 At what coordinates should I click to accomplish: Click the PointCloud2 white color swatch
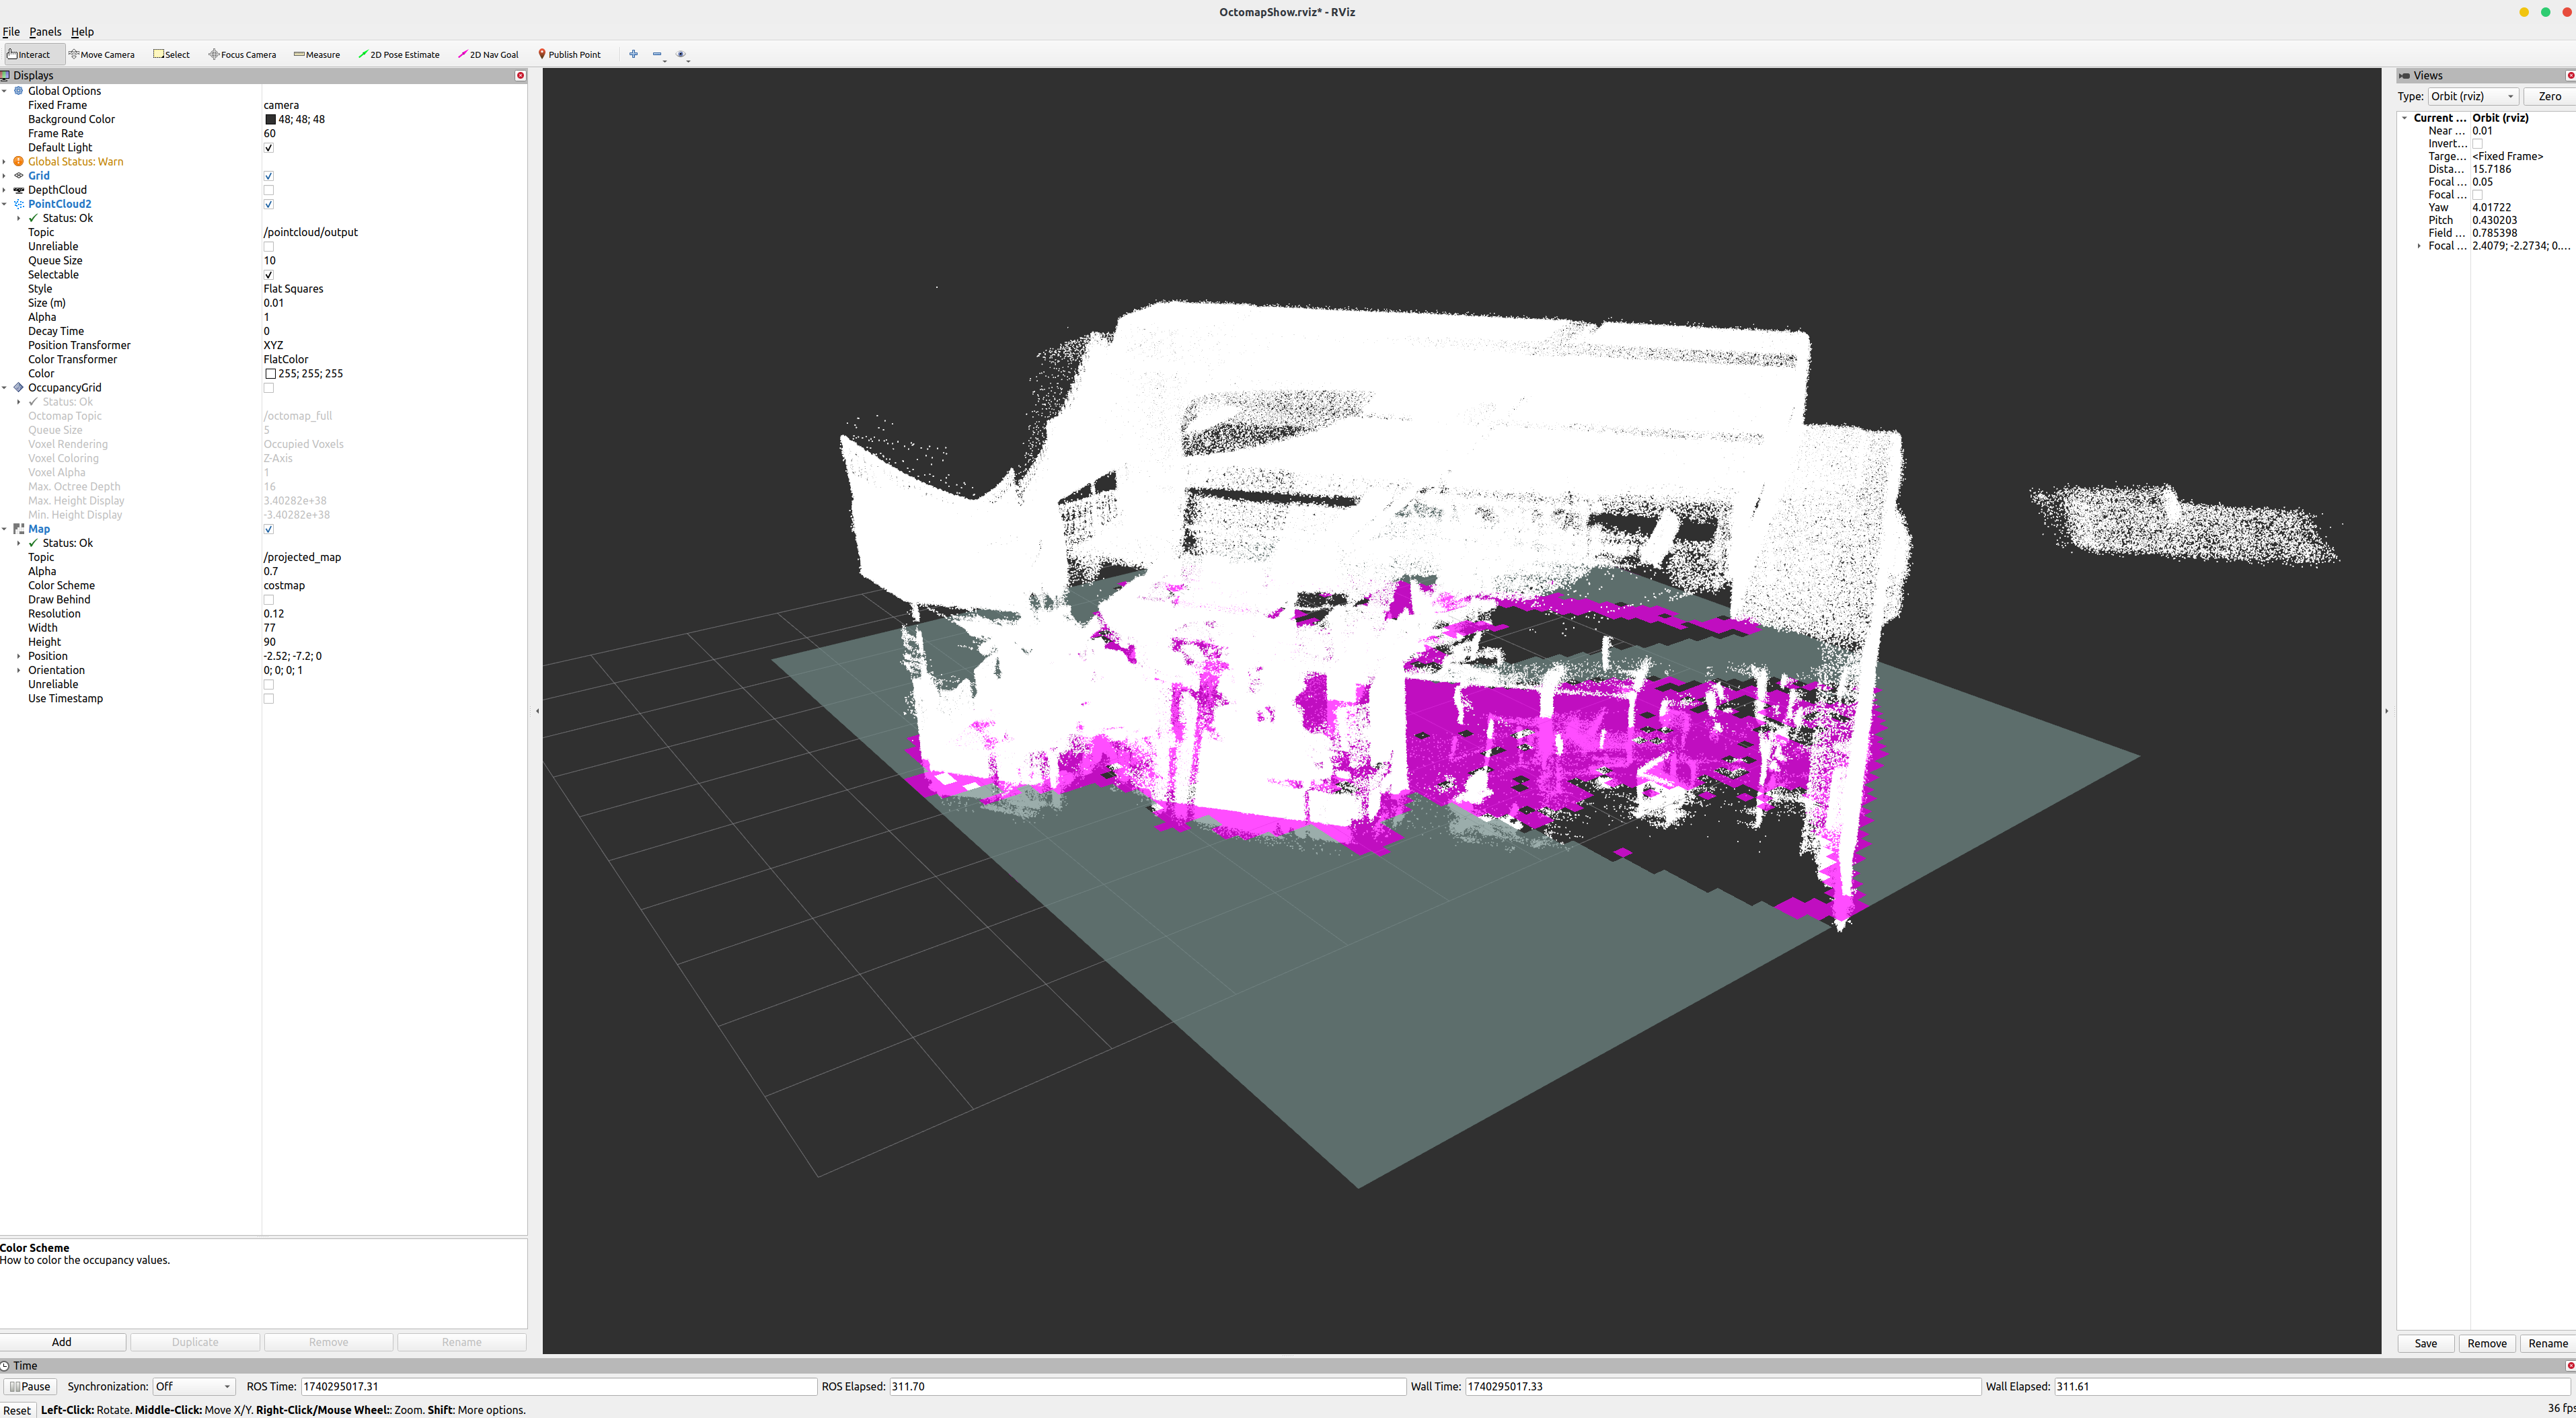click(x=270, y=374)
